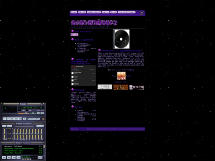Click webring Random link
215x161 pixels.
(x=118, y=82)
